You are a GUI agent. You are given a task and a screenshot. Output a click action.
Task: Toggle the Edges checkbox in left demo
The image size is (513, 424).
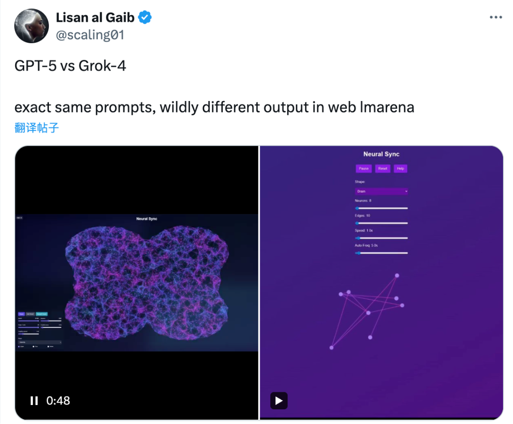(x=19, y=347)
